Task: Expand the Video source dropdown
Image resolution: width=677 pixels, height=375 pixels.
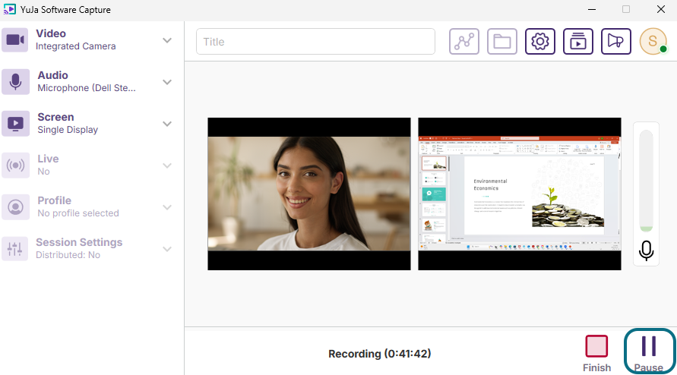Action: point(167,40)
